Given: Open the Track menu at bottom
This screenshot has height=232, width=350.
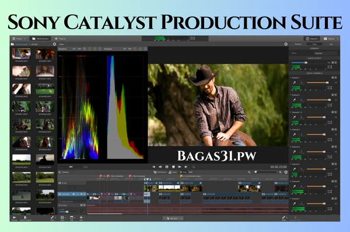Looking at the screenshot, I should pos(62,219).
